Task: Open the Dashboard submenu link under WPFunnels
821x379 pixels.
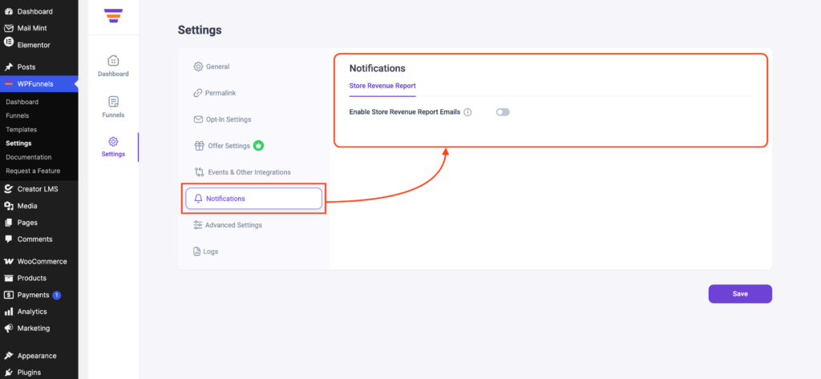Action: pos(22,102)
